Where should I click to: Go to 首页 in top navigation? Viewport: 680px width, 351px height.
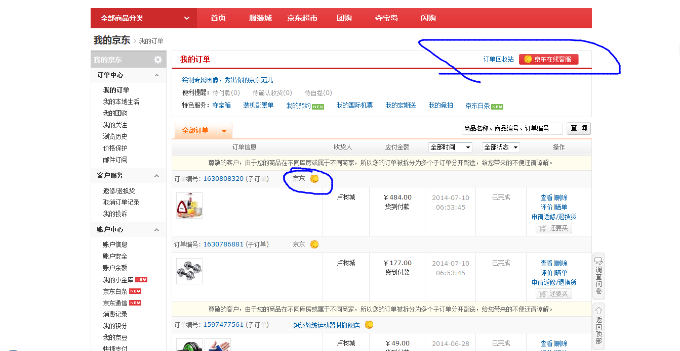(x=218, y=18)
